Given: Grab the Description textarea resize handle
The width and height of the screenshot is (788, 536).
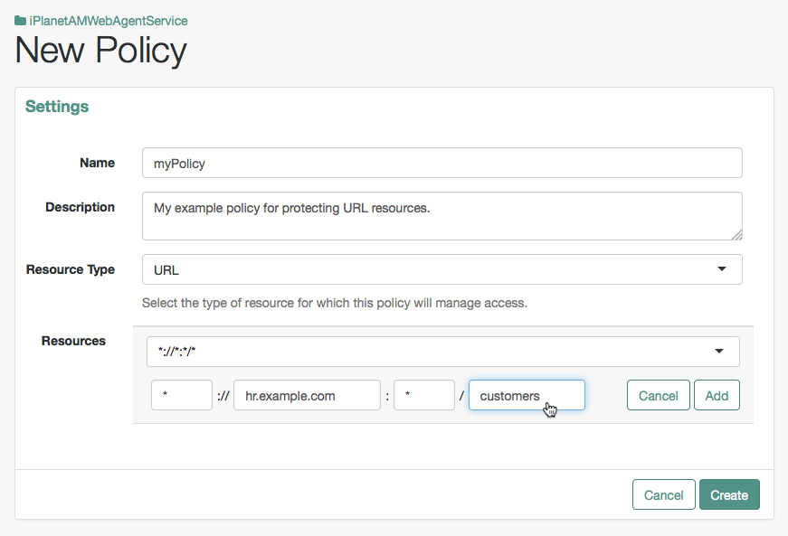Looking at the screenshot, I should [x=736, y=234].
